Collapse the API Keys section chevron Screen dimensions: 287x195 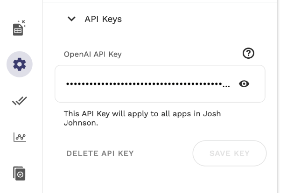[71, 19]
